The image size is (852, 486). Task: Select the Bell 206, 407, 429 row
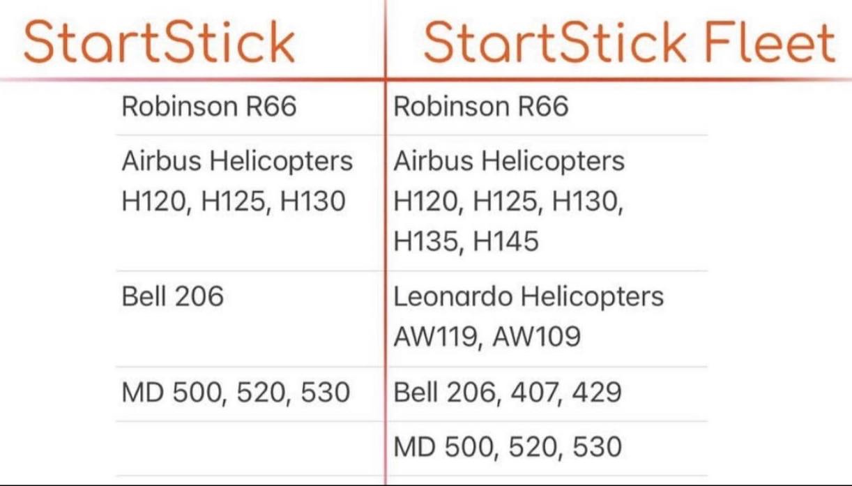(508, 393)
